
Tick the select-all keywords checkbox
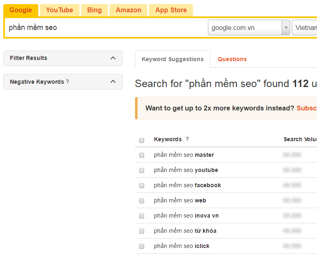[x=142, y=140]
